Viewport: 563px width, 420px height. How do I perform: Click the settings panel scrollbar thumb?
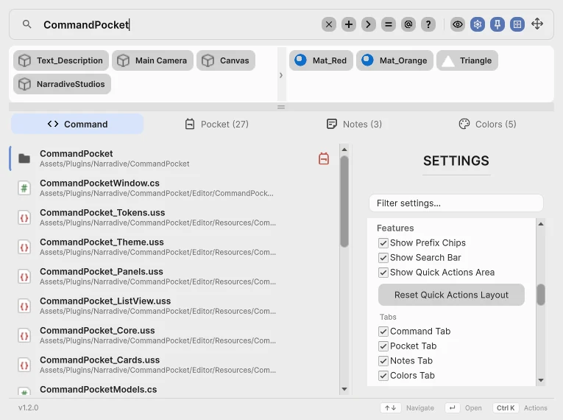[541, 295]
